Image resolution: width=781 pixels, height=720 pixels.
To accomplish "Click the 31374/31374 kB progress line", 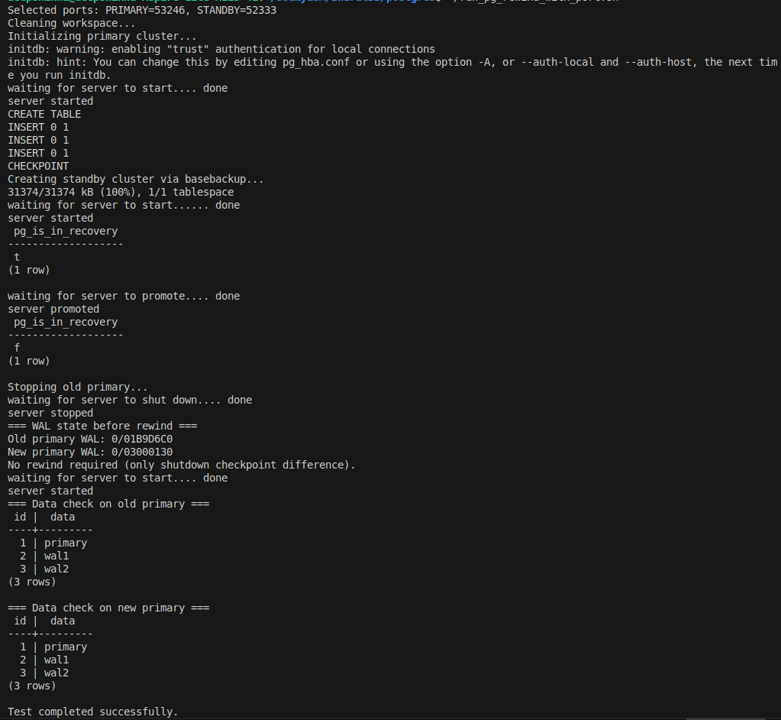I will 121,193.
